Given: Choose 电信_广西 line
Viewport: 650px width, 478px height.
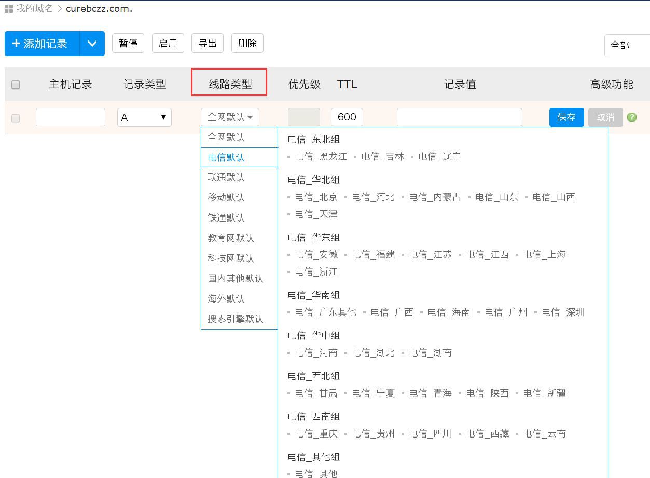Looking at the screenshot, I should coord(392,312).
